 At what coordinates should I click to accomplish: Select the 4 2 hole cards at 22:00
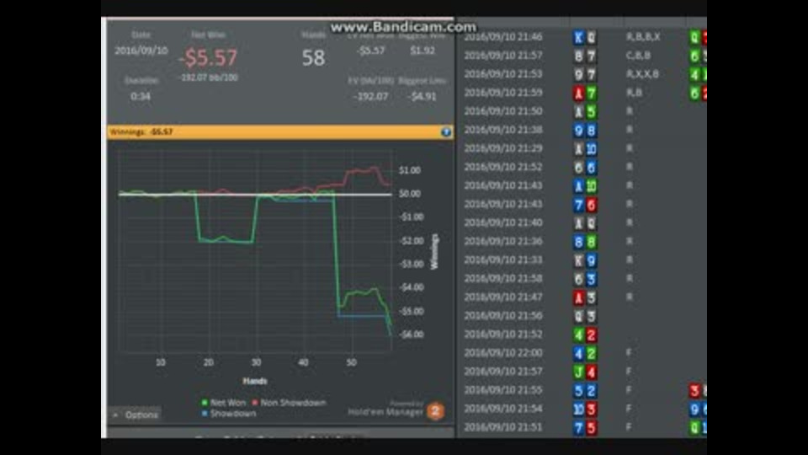point(585,353)
